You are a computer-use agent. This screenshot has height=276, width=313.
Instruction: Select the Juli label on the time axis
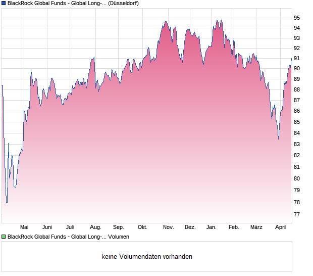tap(70, 227)
